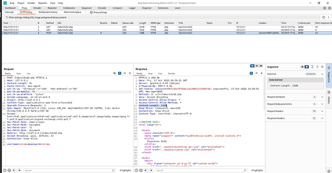
Task: Open the Response panel options menu
Action: coord(261,73)
